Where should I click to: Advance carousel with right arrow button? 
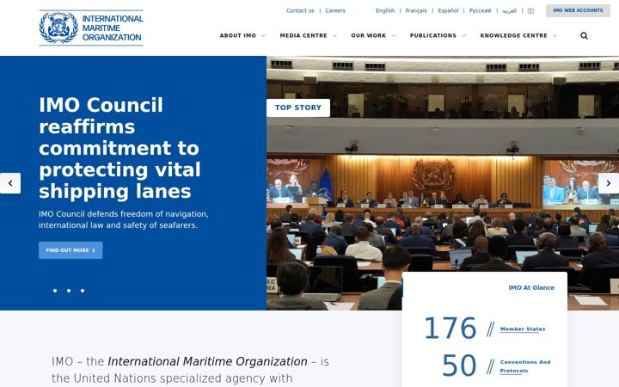tap(609, 183)
